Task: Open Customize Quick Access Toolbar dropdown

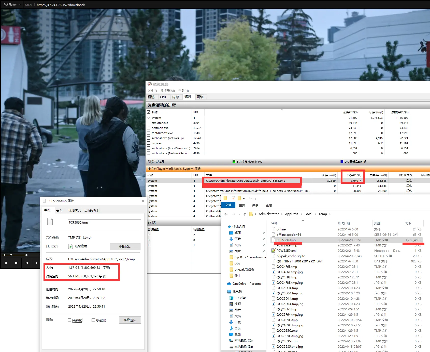Action: click(x=244, y=198)
